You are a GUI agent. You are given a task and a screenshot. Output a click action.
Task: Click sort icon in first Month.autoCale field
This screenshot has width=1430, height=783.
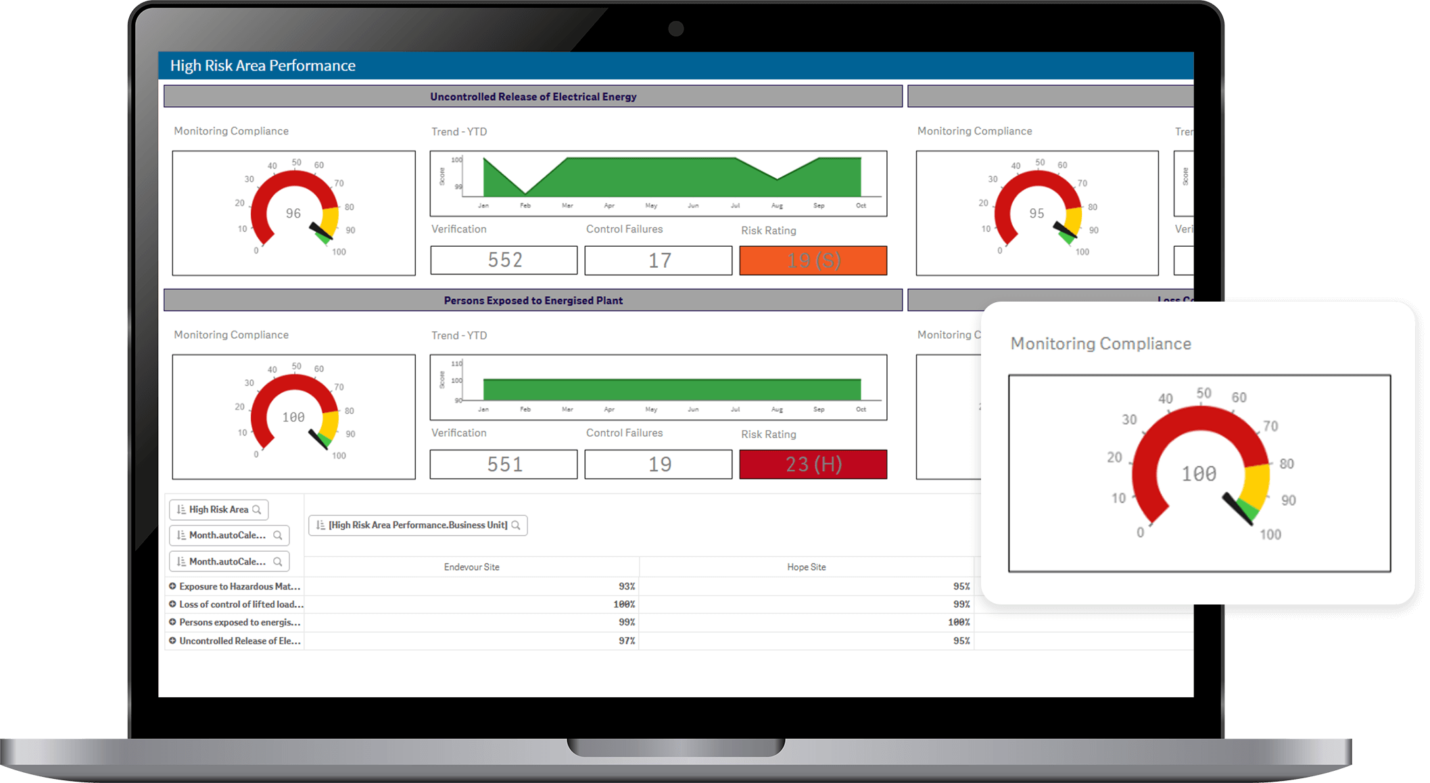tap(181, 536)
